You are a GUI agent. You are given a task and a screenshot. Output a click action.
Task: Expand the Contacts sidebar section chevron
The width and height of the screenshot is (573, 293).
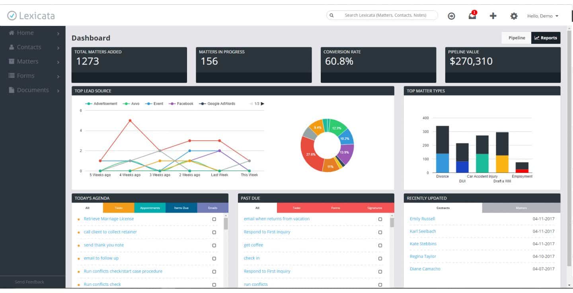click(58, 47)
